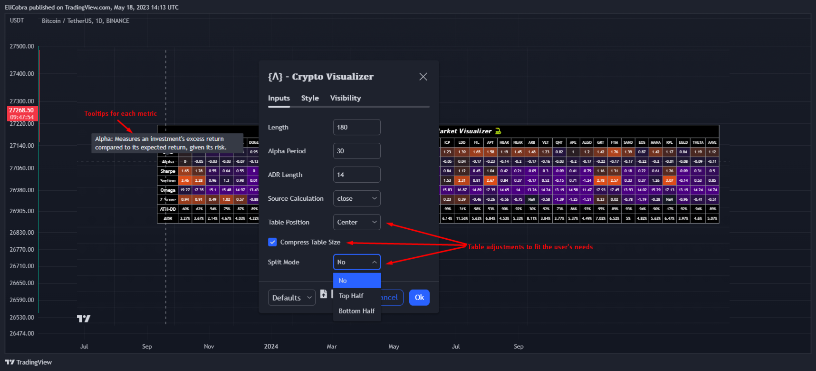This screenshot has height=371, width=816.
Task: Select the highlighted No option in Split Mode list
Action: point(357,281)
